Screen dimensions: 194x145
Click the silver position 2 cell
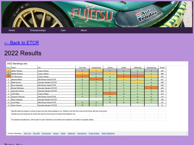[8, 74]
